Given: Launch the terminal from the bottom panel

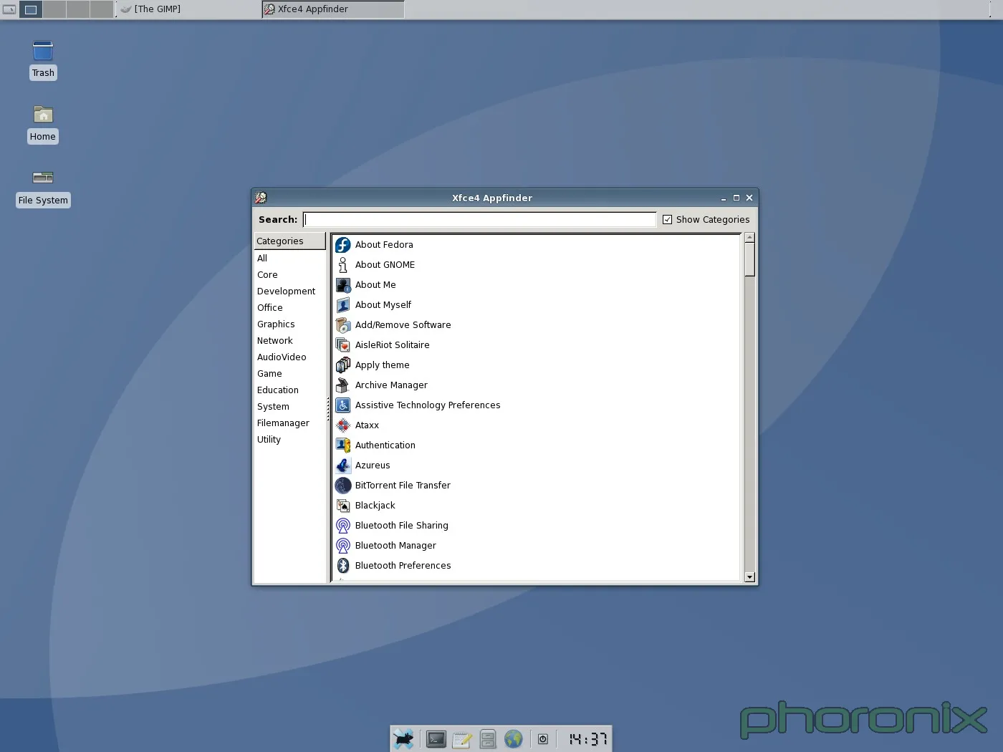Looking at the screenshot, I should [436, 739].
